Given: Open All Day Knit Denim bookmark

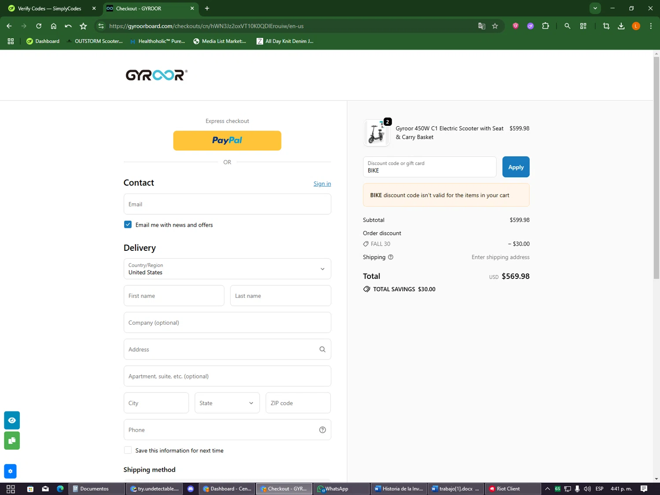Looking at the screenshot, I should coord(285,41).
